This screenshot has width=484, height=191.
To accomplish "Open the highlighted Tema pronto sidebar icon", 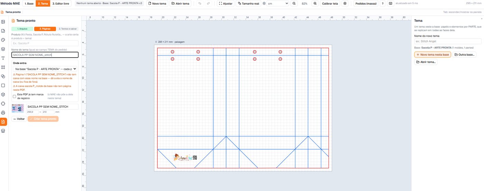I will click(3, 122).
